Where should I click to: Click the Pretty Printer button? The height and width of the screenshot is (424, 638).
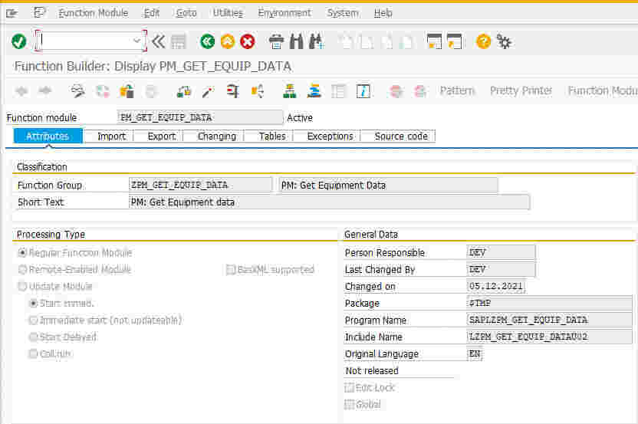point(521,90)
